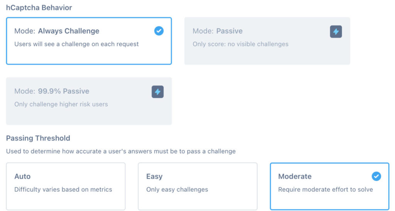
Task: Click the passing threshold explanation text
Action: click(x=121, y=151)
